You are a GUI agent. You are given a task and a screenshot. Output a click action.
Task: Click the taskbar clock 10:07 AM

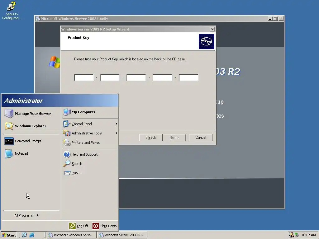308,235
